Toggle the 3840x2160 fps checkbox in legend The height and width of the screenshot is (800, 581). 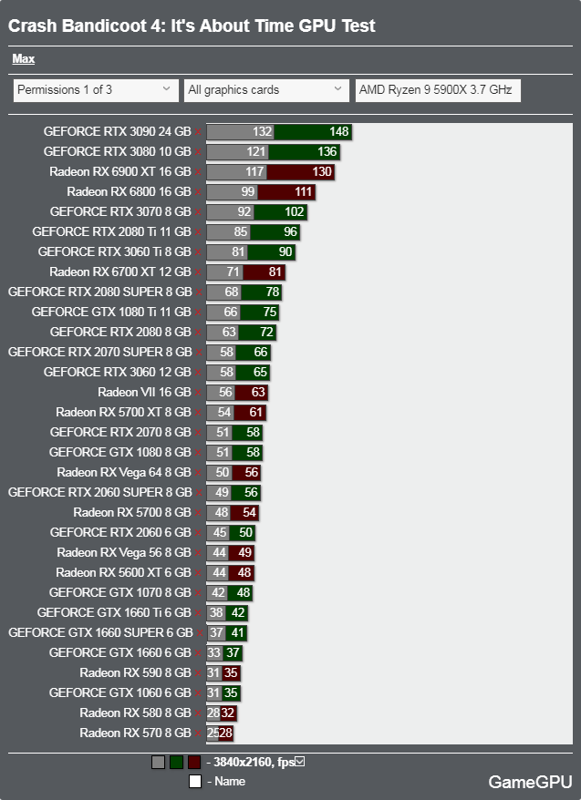pos(300,763)
